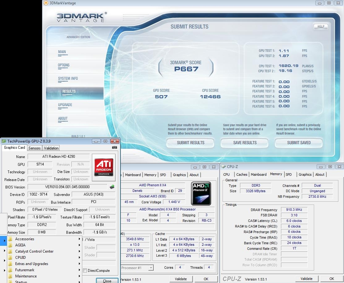344x283 pixels.
Task: Click the GPU-Z screenshot camera icon
Action: (115, 148)
